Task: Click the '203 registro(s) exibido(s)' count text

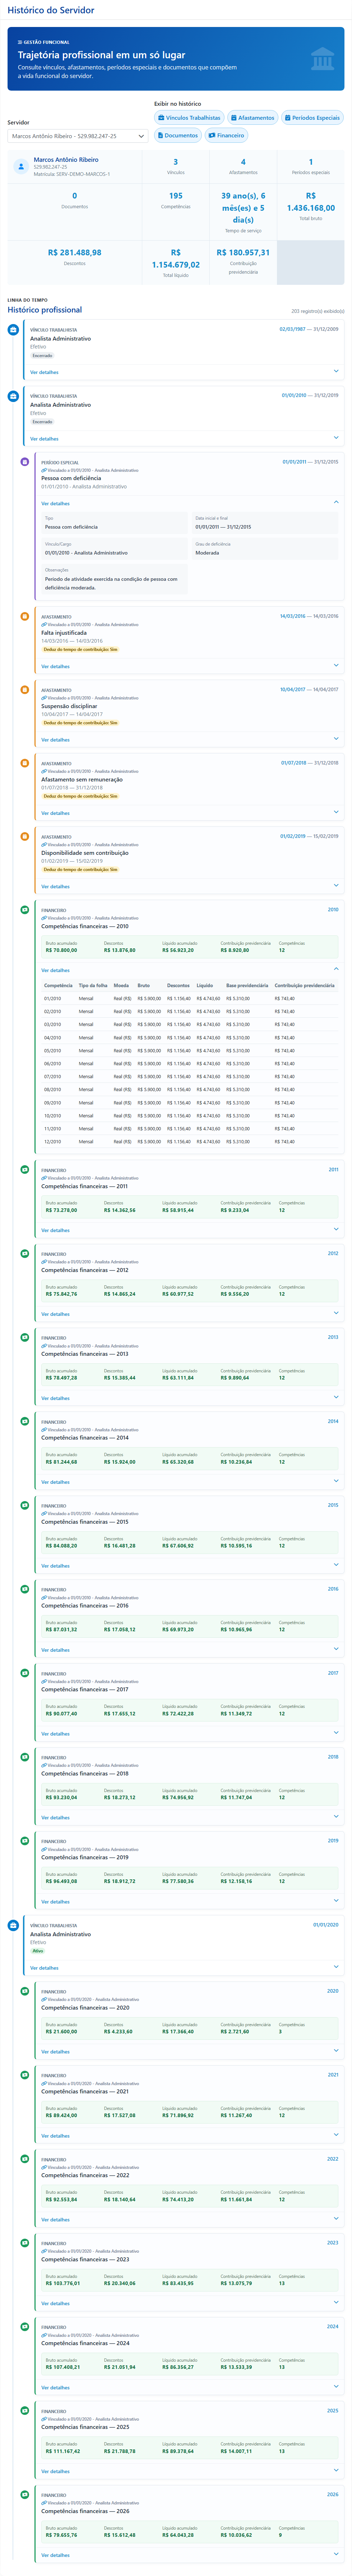Action: pyautogui.click(x=317, y=311)
